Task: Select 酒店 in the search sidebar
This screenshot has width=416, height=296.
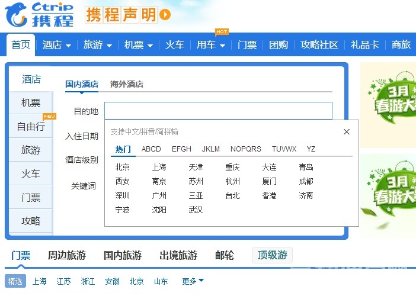Action: 31,79
